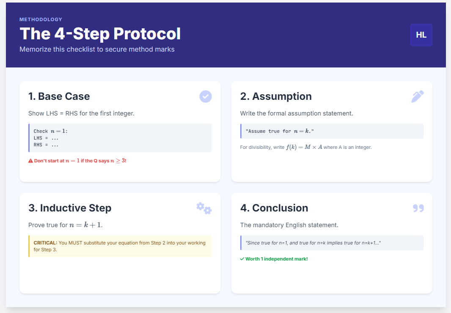This screenshot has width=451, height=313.
Task: Click the divisibility note with f(k) formula
Action: tap(305, 147)
